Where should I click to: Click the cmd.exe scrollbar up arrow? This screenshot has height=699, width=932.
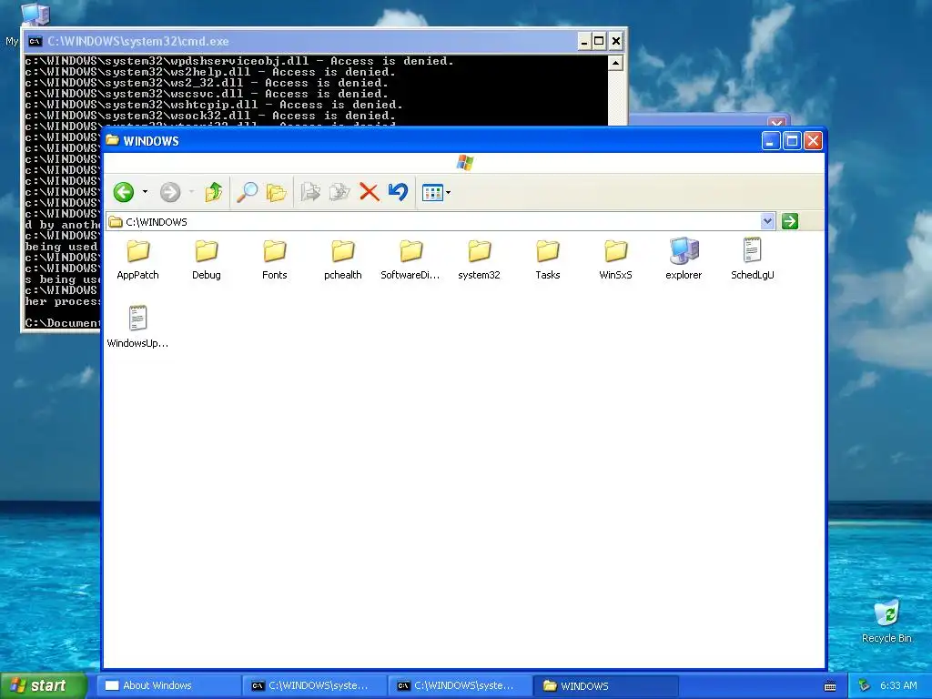coord(616,63)
